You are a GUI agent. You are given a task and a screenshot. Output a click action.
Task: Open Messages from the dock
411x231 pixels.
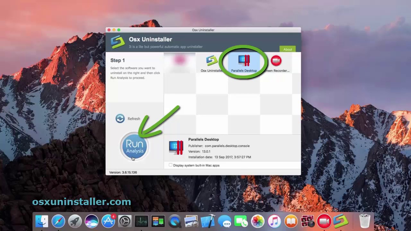click(224, 221)
